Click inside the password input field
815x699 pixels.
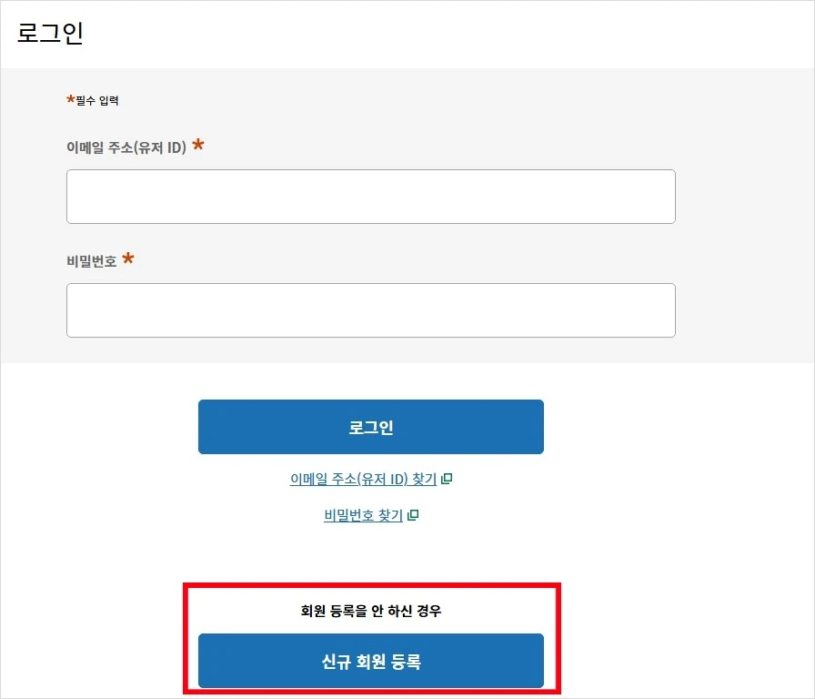(370, 309)
